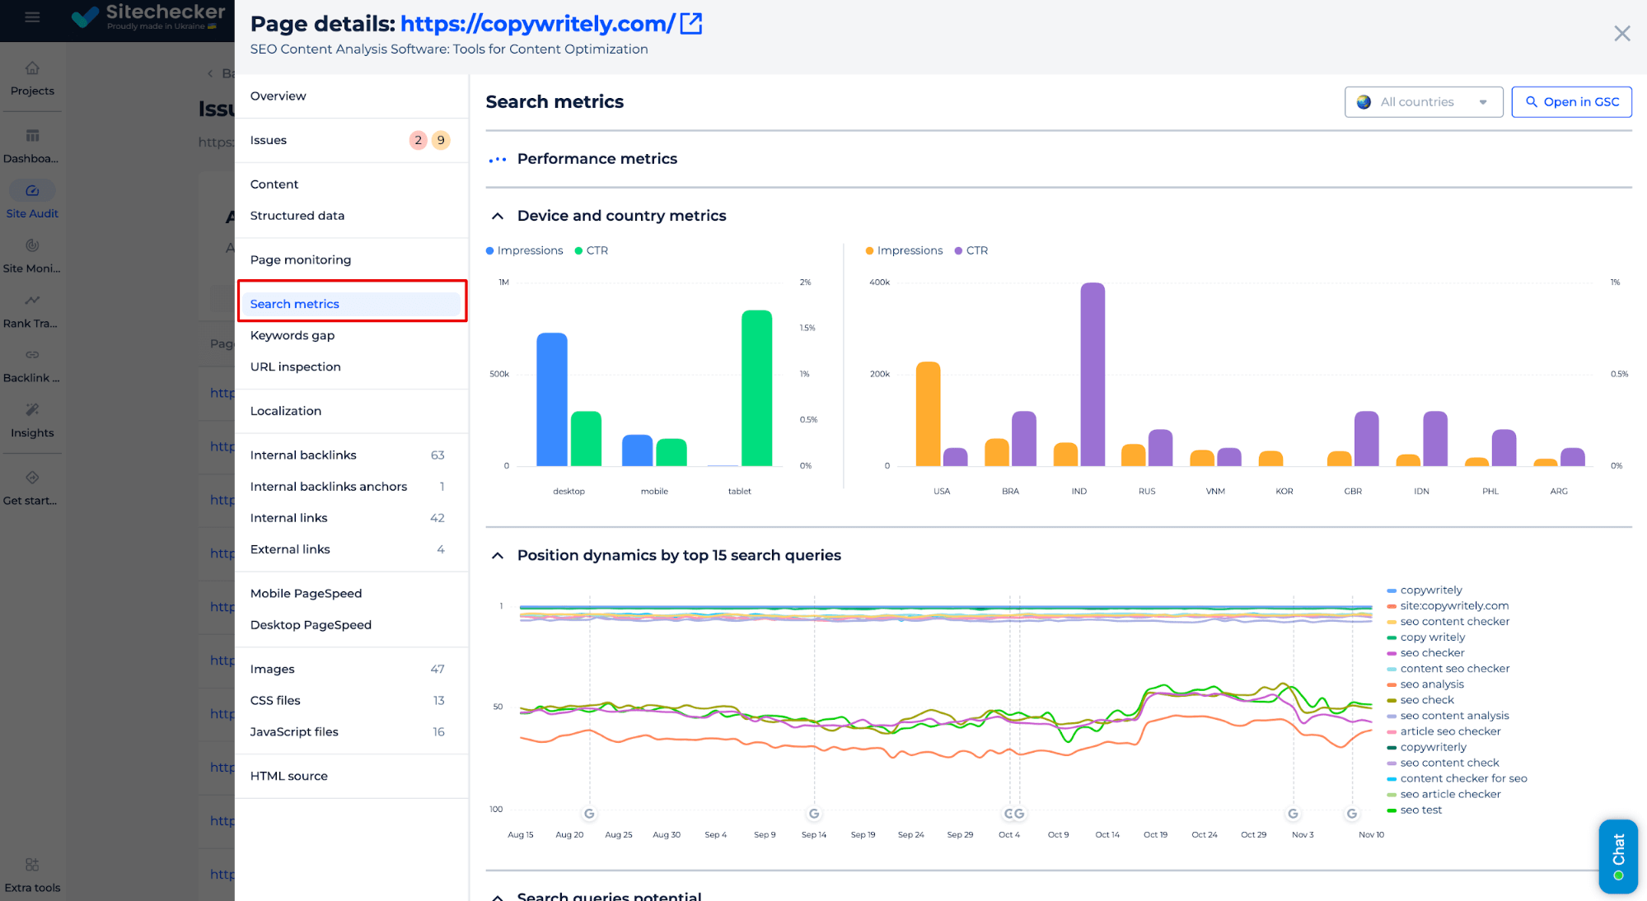This screenshot has width=1647, height=901.
Task: Collapse the Device and country metrics section
Action: point(498,215)
